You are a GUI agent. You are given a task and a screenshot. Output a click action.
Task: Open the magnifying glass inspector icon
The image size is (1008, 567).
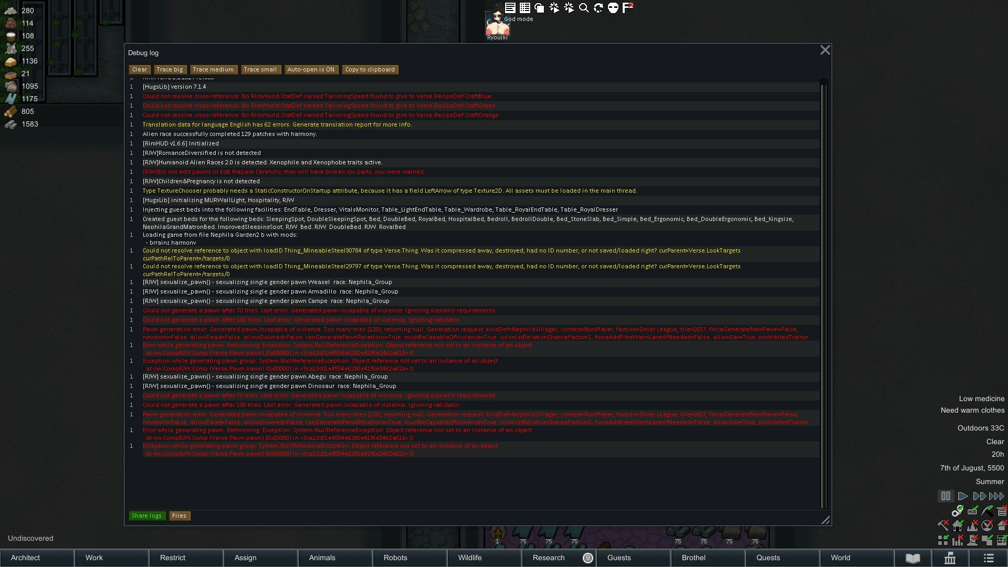click(583, 7)
